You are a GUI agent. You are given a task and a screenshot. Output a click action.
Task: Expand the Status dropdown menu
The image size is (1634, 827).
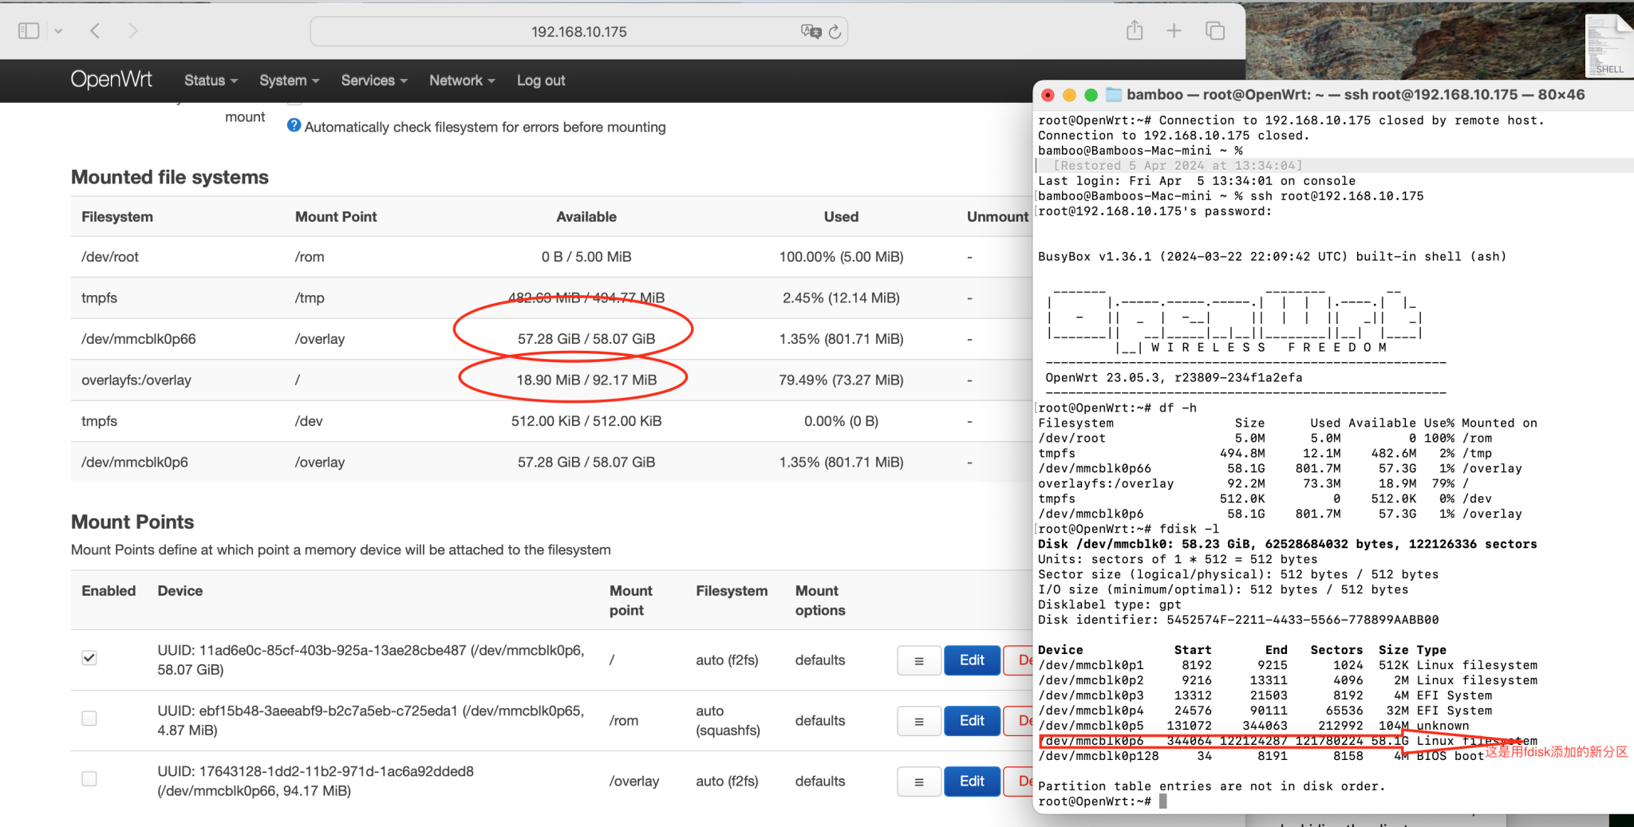211,81
